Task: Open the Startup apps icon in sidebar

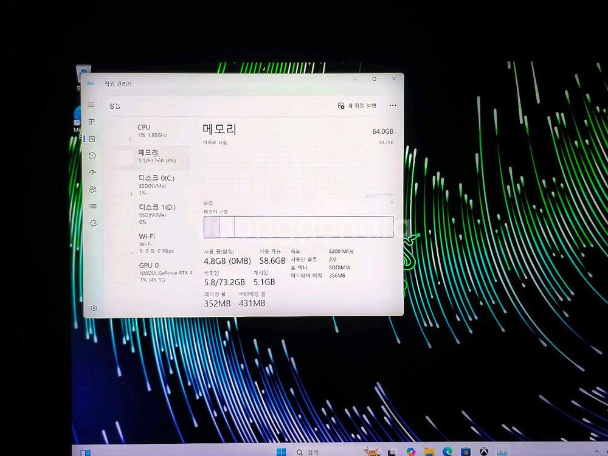Action: [92, 173]
